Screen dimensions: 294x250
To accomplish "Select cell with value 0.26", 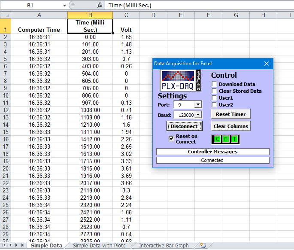I will click(126, 66).
